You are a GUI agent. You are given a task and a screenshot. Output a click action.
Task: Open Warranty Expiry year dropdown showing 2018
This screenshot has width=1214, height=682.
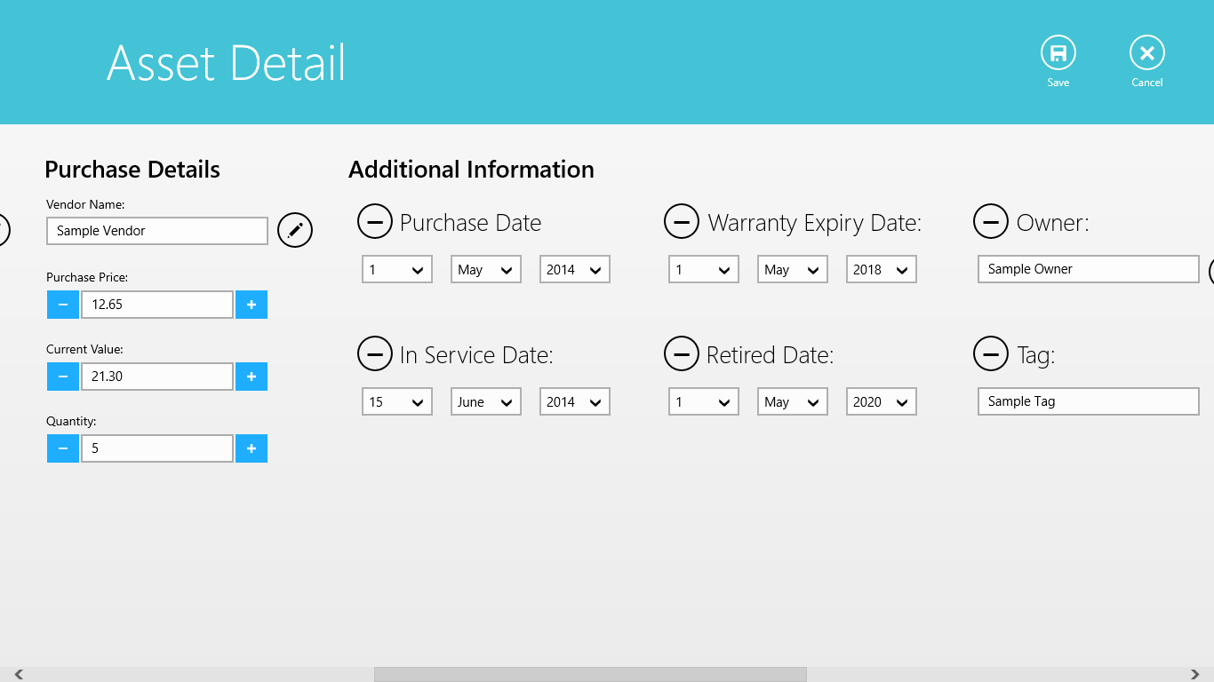(x=881, y=270)
